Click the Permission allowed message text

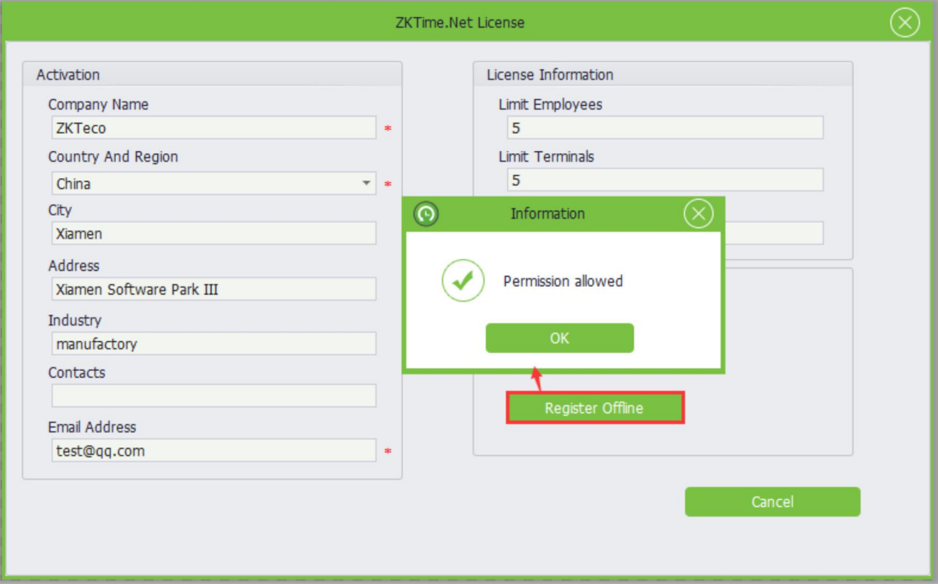coord(563,281)
